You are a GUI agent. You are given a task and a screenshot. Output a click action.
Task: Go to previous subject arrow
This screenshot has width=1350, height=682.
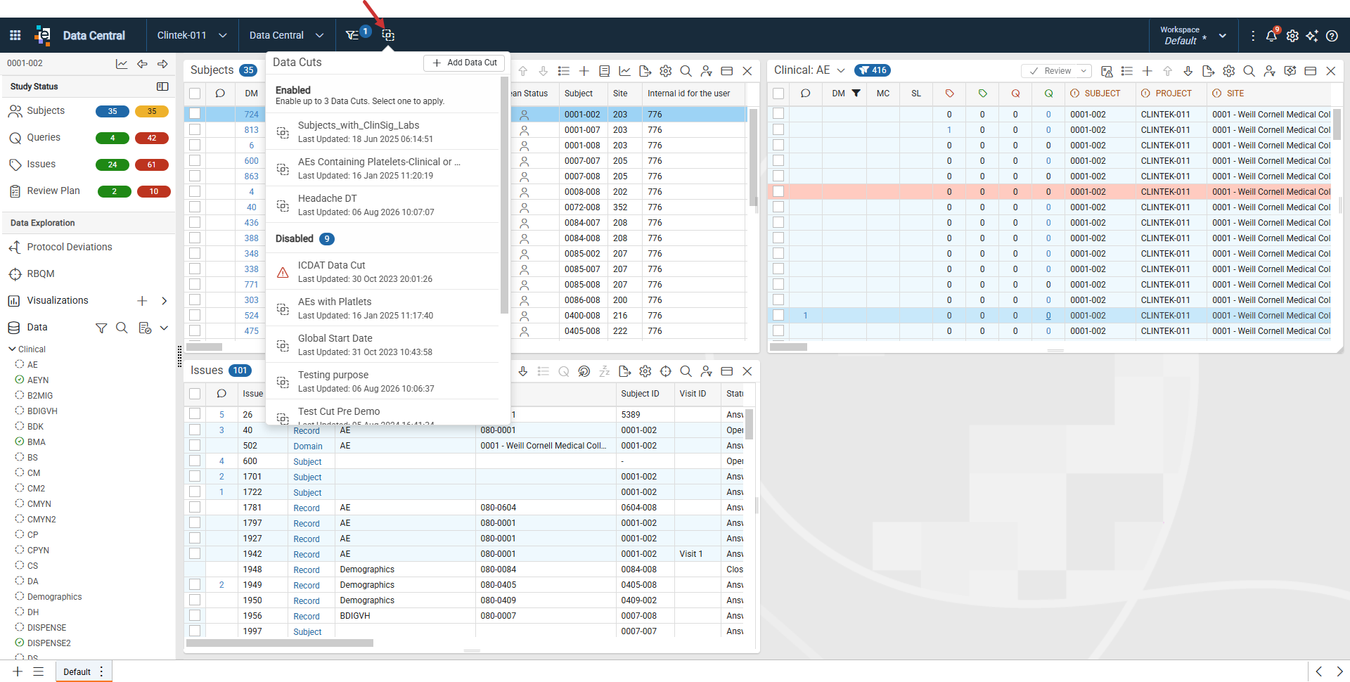pos(142,64)
